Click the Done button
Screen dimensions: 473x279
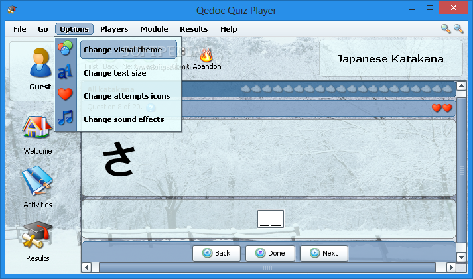tap(270, 253)
